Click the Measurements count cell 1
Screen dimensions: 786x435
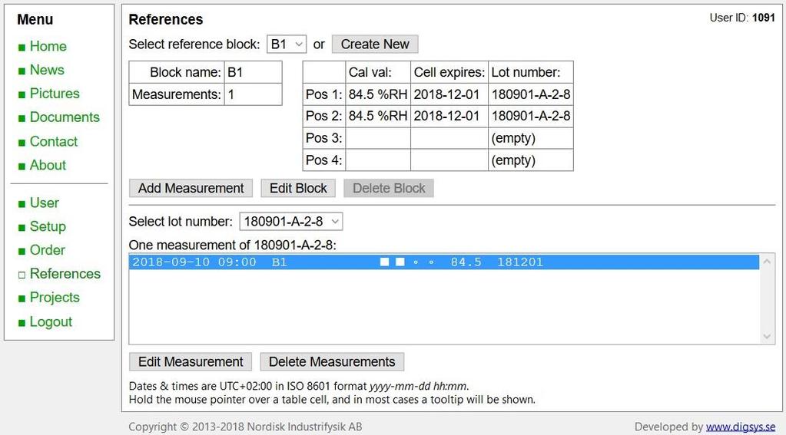pos(253,94)
